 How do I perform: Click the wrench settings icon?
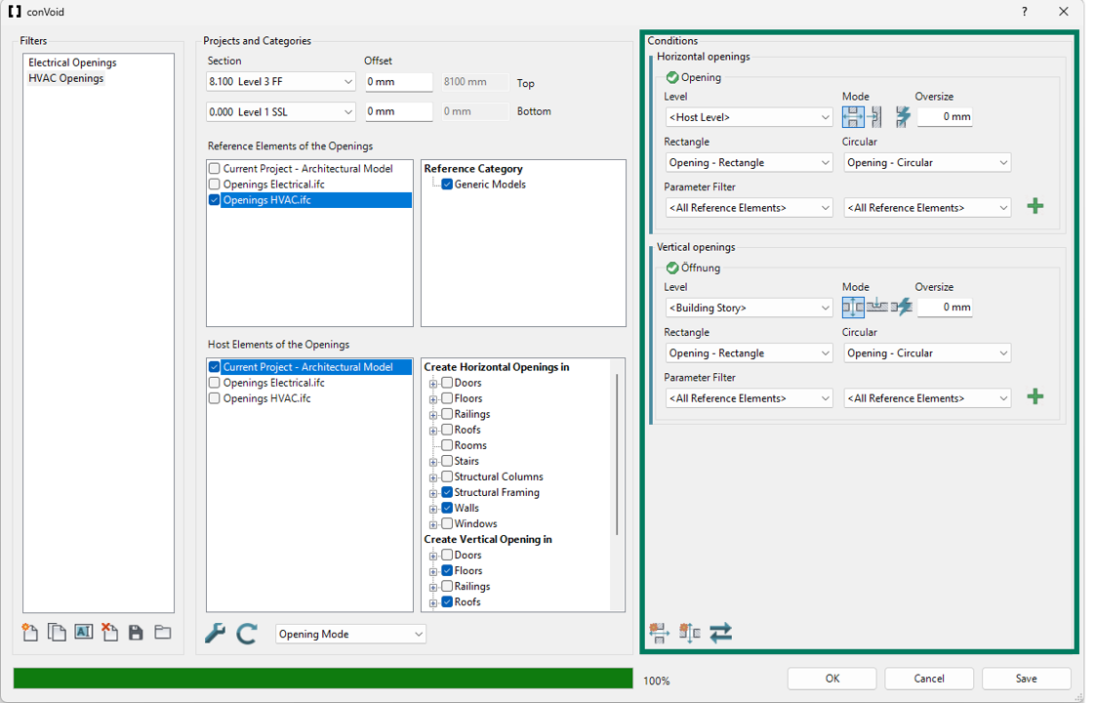pyautogui.click(x=215, y=633)
